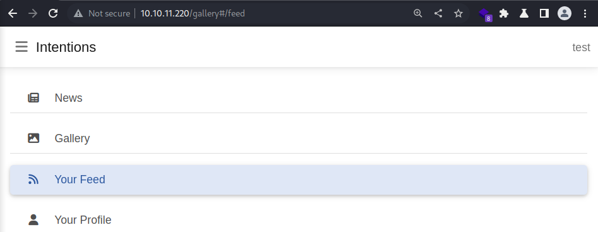The height and width of the screenshot is (232, 598).
Task: Click the Intentions app title
Action: coord(66,47)
